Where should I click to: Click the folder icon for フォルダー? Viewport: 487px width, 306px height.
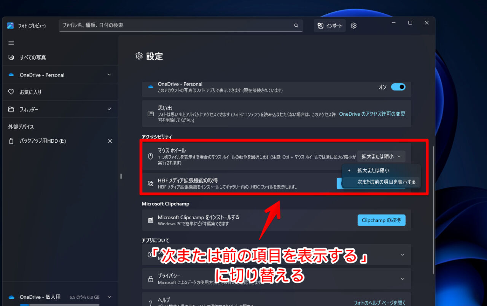(x=11, y=110)
